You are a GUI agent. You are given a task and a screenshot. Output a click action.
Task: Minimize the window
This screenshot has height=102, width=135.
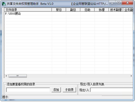point(112,3)
